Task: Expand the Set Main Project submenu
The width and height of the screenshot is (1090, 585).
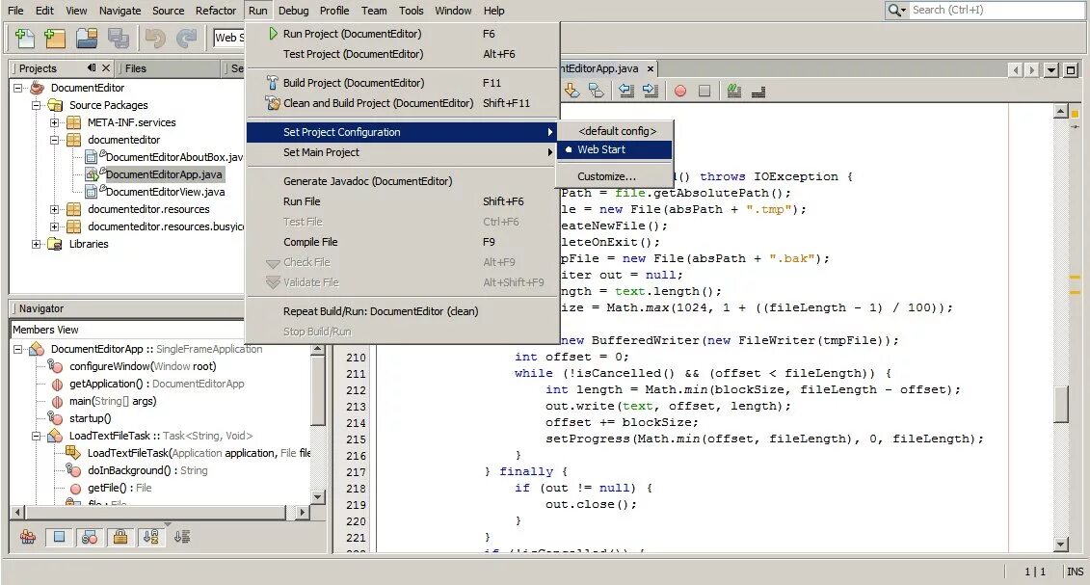Action: tap(403, 152)
